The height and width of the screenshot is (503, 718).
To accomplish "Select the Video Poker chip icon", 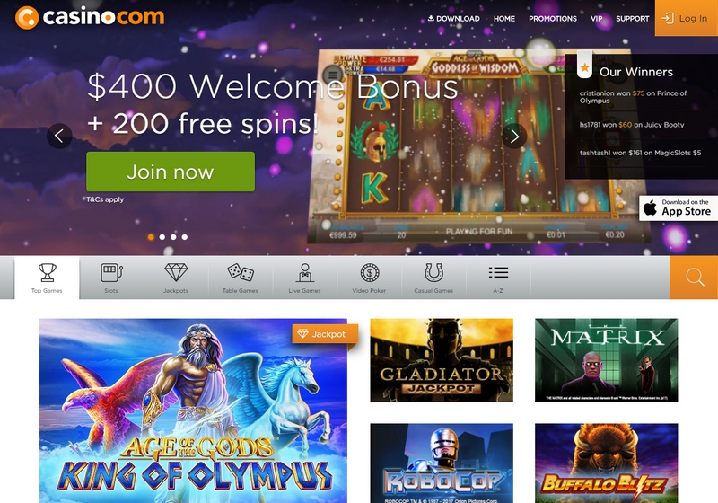I will pyautogui.click(x=369, y=278).
